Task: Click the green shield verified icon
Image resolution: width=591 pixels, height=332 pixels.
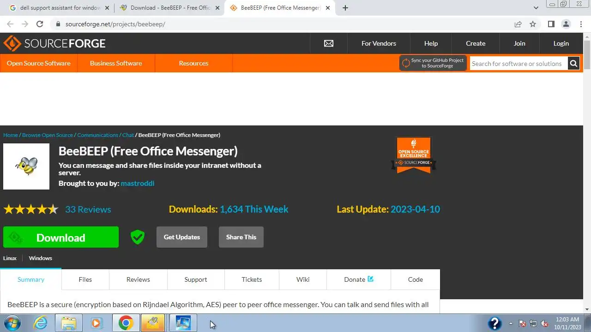Action: pyautogui.click(x=138, y=237)
